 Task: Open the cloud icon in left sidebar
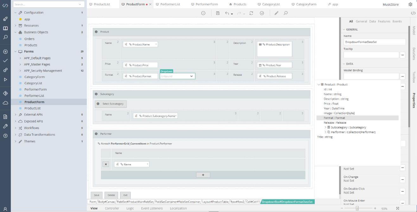coord(5,103)
